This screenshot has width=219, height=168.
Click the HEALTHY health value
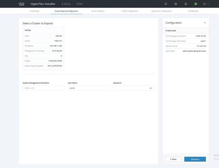[x=58, y=41]
